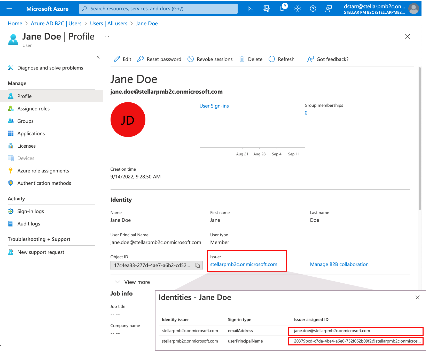Click the help question mark icon
Image resolution: width=429 pixels, height=355 pixels.
tap(313, 9)
